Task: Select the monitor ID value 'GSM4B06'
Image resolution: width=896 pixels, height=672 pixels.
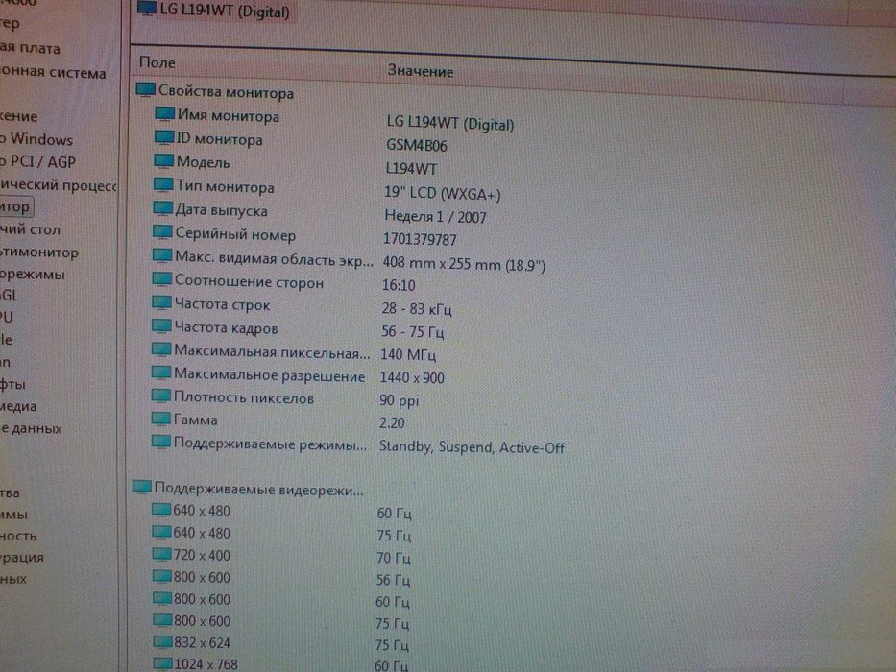Action: (x=417, y=145)
